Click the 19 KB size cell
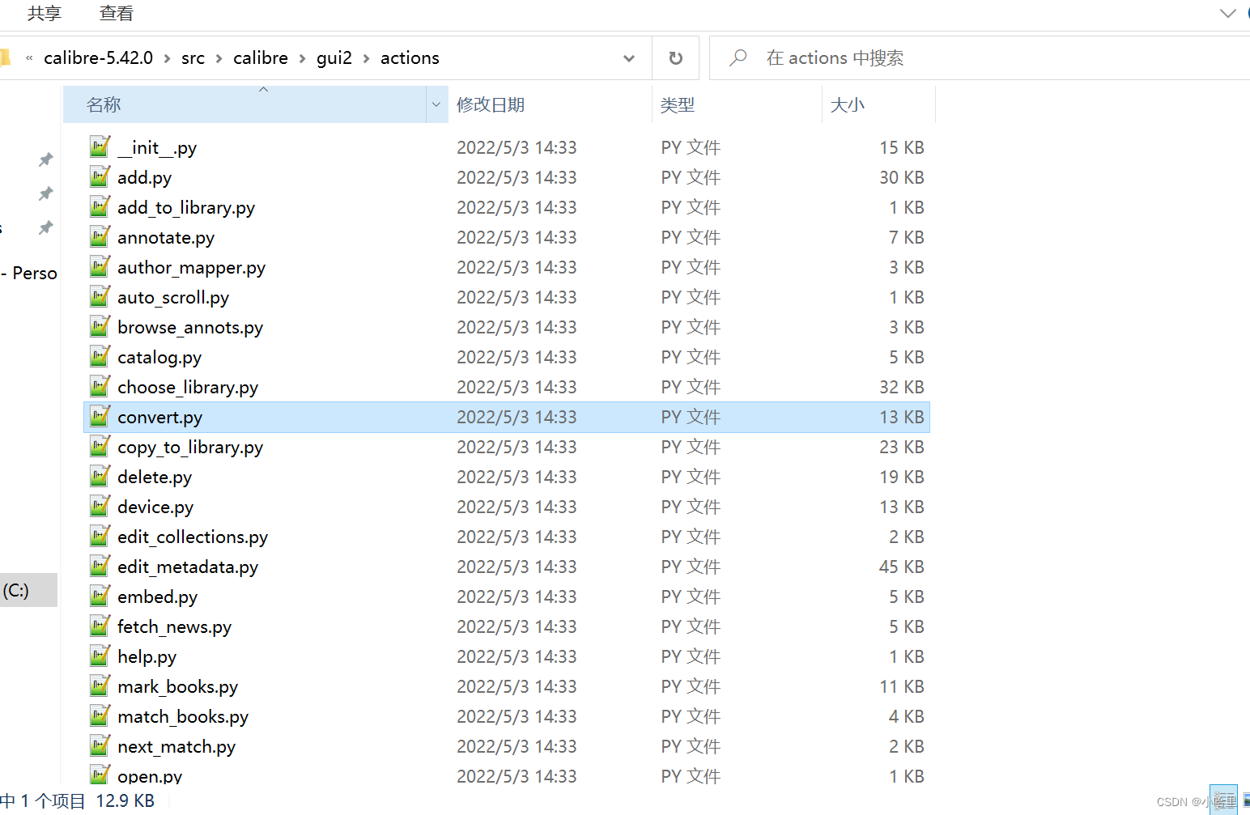 [x=901, y=477]
